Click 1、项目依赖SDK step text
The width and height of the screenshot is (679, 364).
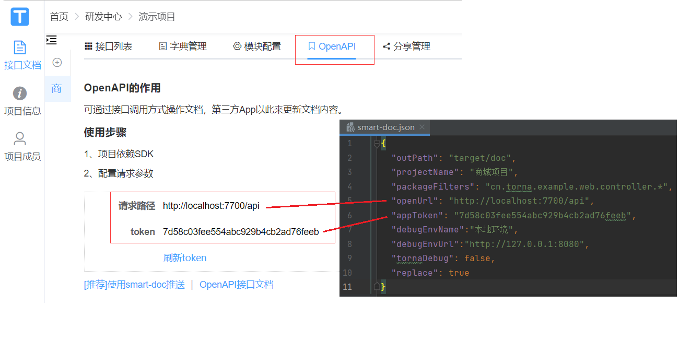click(x=119, y=154)
